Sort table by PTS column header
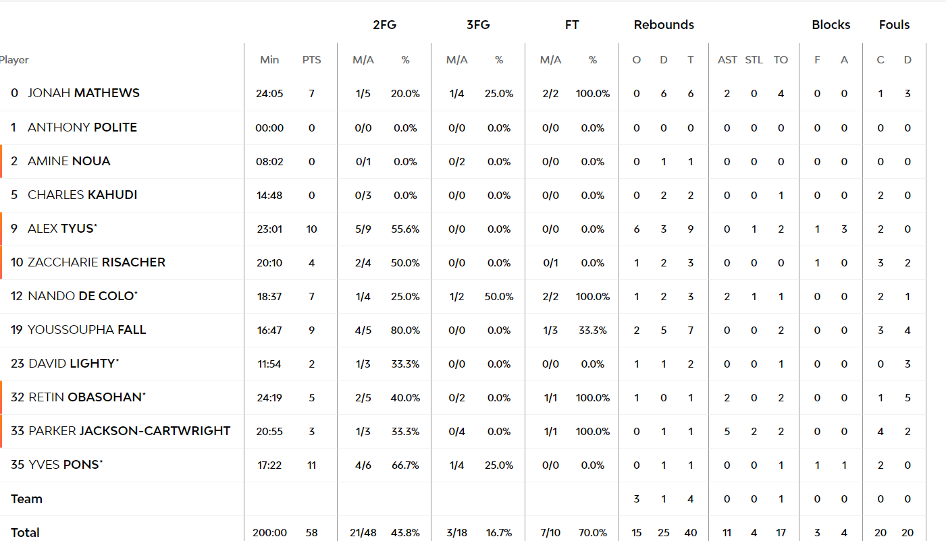 (x=311, y=60)
